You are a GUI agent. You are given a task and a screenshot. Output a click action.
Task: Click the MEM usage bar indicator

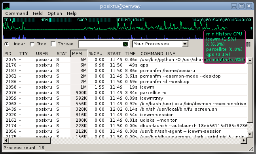(x=56, y=20)
